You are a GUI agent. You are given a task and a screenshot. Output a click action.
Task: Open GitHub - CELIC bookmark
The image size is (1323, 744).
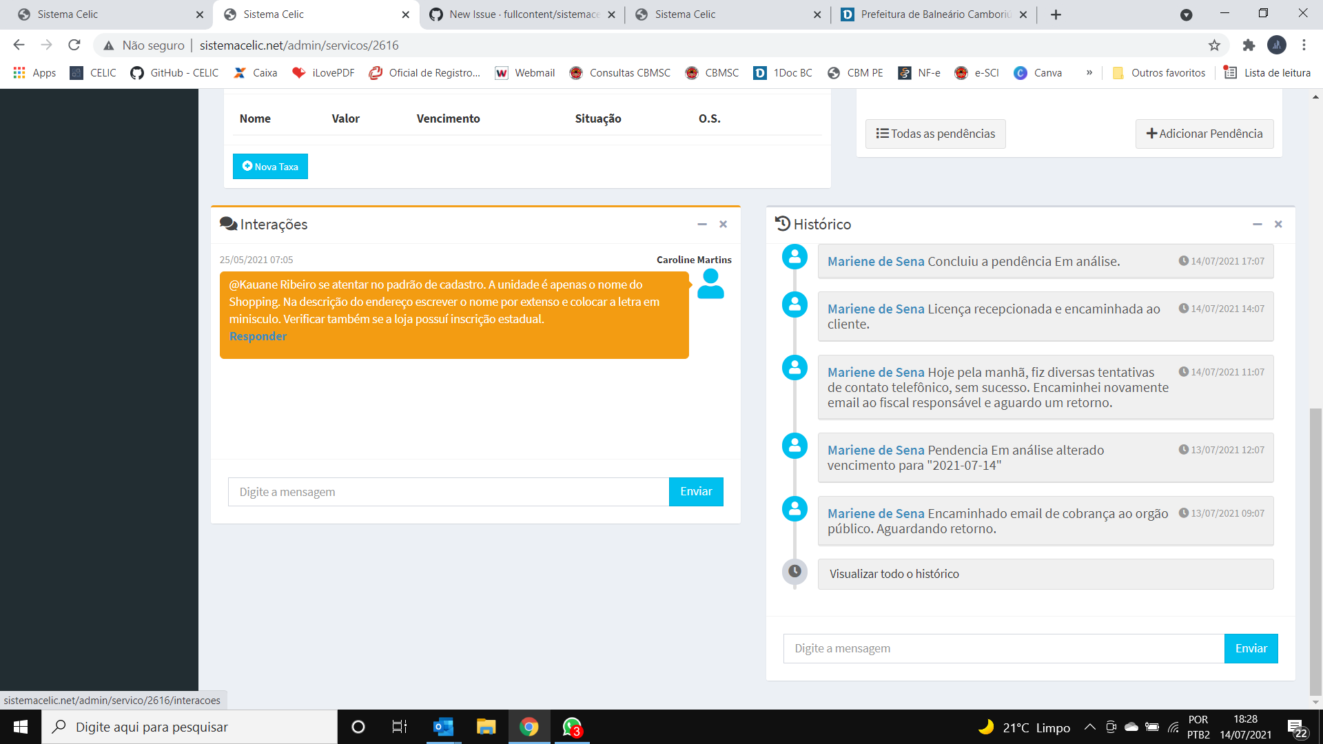pyautogui.click(x=174, y=73)
